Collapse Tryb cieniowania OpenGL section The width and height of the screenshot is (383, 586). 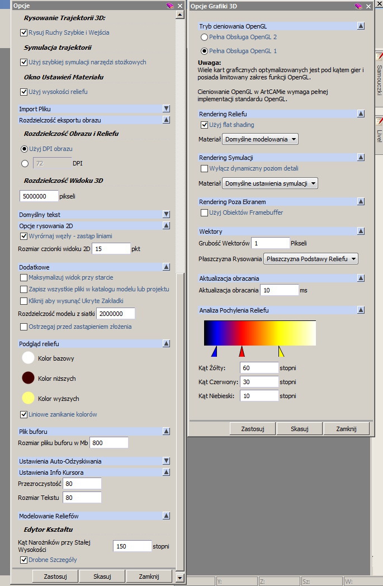(361, 26)
